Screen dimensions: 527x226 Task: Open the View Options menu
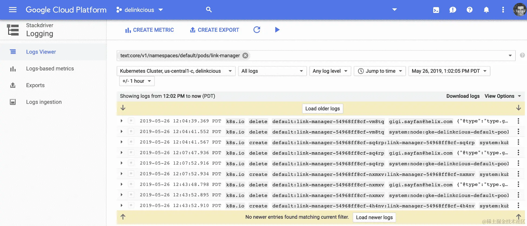point(503,96)
